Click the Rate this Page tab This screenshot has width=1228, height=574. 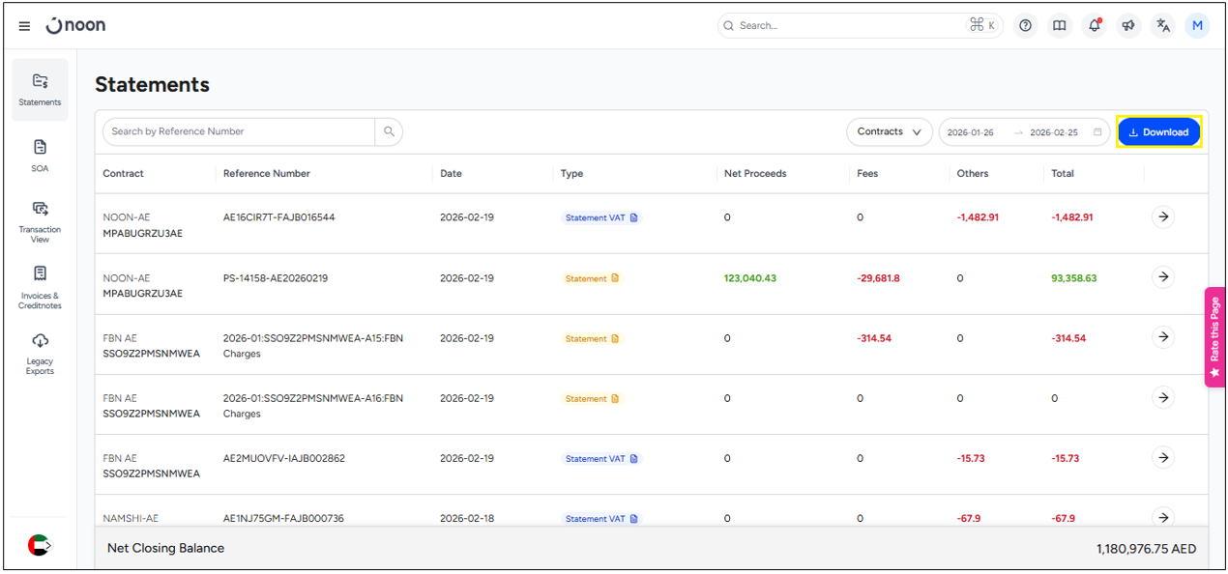[x=1214, y=337]
